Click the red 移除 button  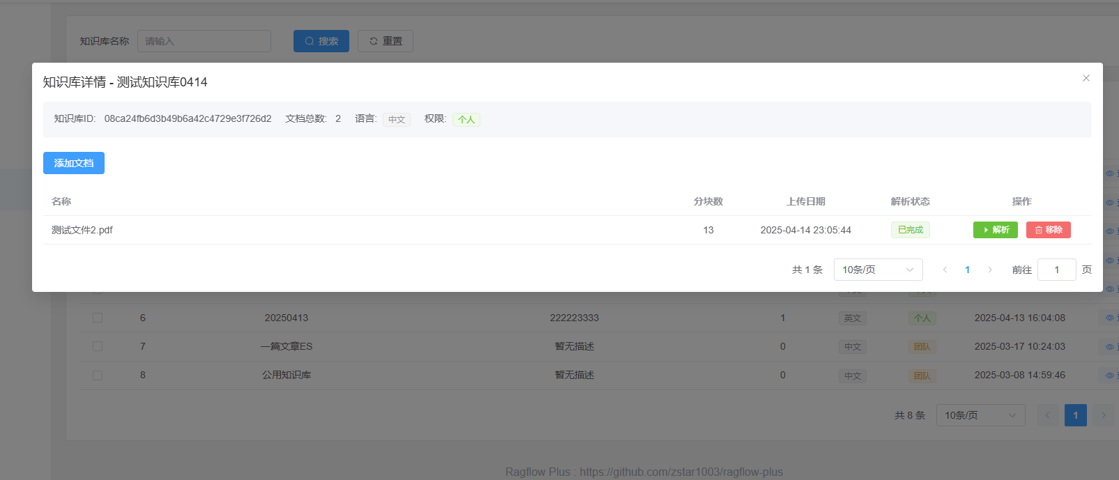pos(1049,230)
